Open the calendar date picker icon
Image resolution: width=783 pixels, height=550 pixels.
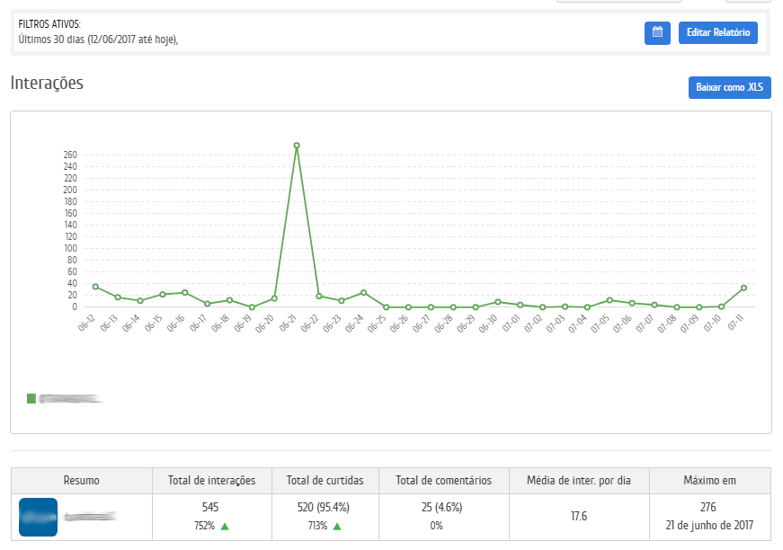657,32
